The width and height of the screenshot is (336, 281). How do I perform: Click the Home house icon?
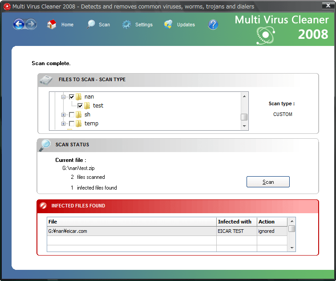click(52, 24)
